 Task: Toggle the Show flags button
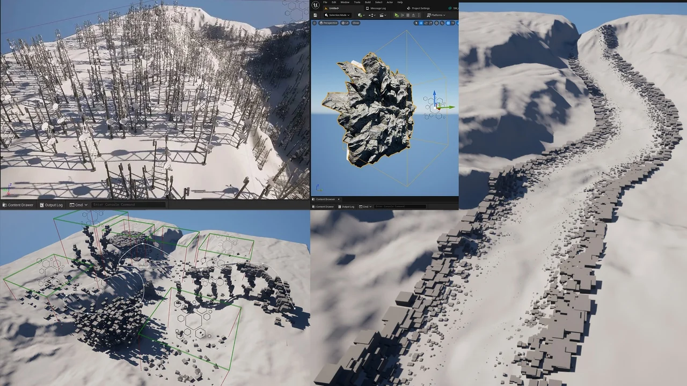click(356, 23)
